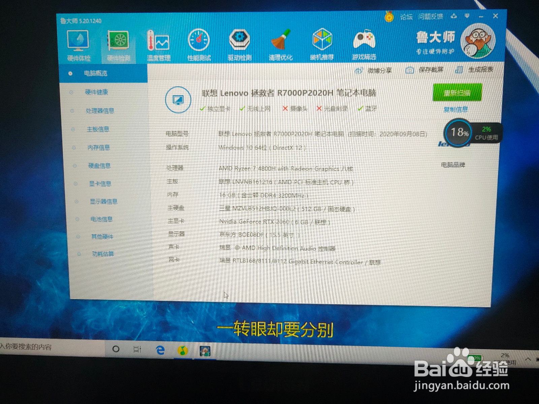
Task: Click the 京东方 BOE08DF display text
Action: coord(259,235)
